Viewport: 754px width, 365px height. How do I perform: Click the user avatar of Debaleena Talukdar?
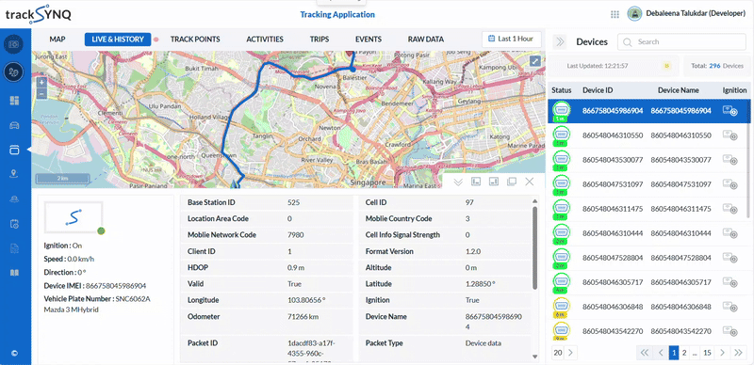pos(634,14)
